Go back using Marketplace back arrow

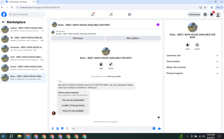coord(3,22)
